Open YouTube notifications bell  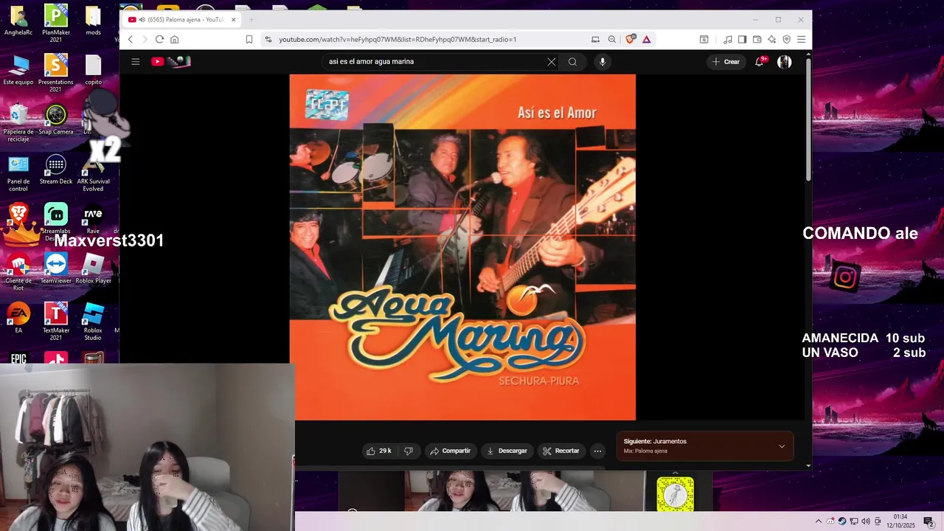pos(759,62)
